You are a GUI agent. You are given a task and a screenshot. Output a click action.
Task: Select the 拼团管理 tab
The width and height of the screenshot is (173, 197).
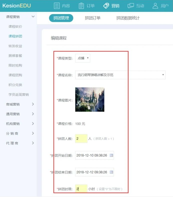pyautogui.click(x=61, y=18)
